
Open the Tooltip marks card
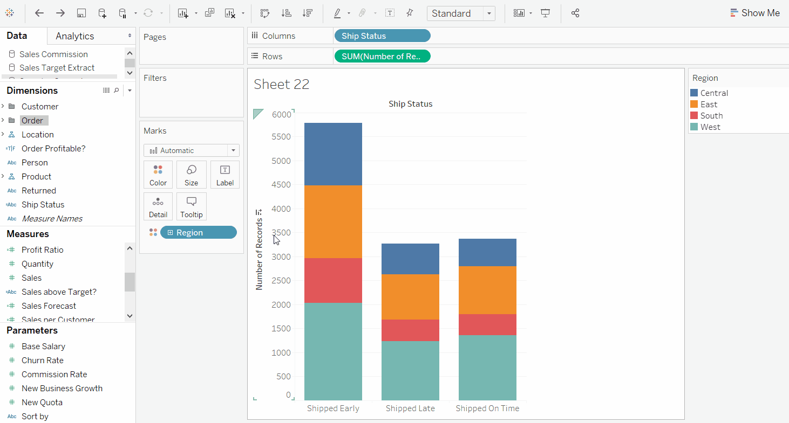coord(191,206)
